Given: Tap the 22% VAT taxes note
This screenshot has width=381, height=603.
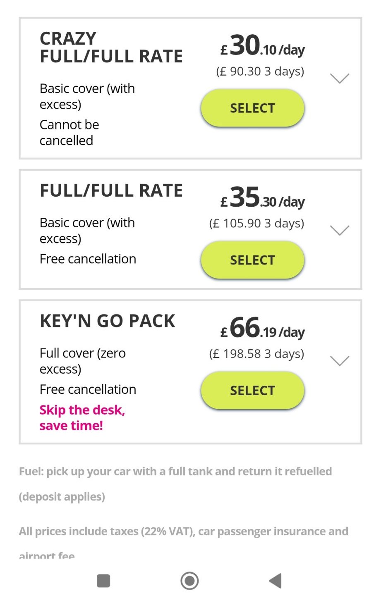Looking at the screenshot, I should [x=184, y=541].
